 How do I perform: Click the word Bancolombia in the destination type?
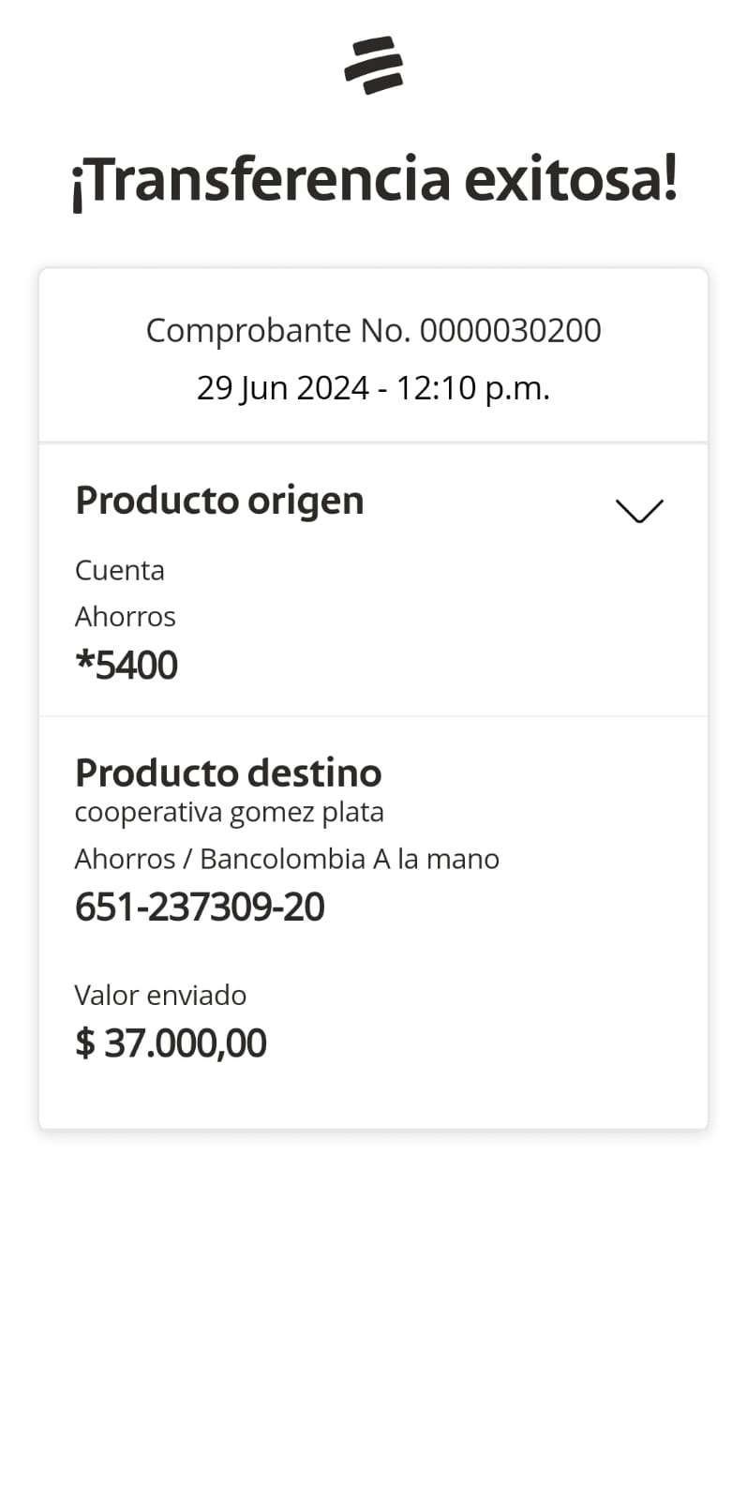tap(282, 859)
